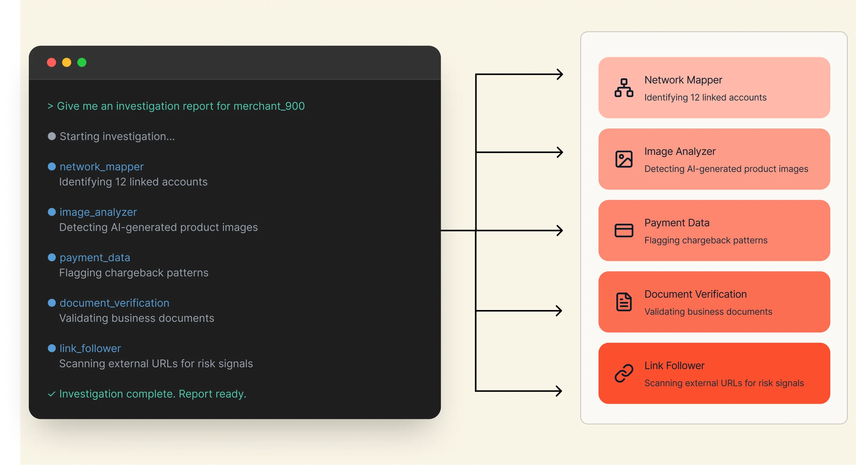Click the Link Follower card title
Screen dimensions: 856x467
coord(674,366)
